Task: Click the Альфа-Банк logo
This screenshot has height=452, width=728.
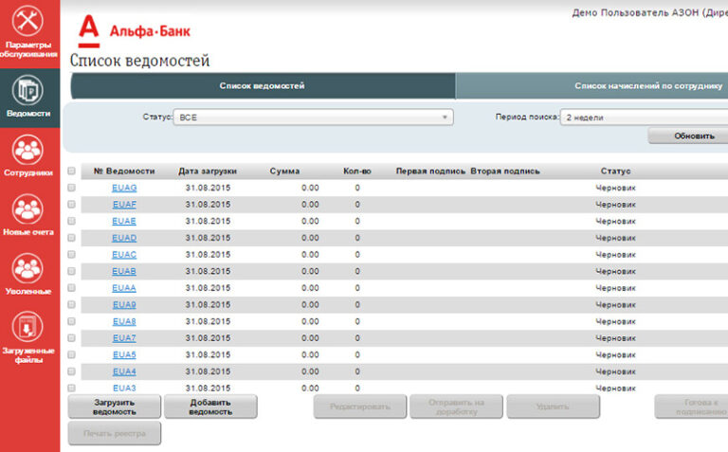Action: pos(135,30)
